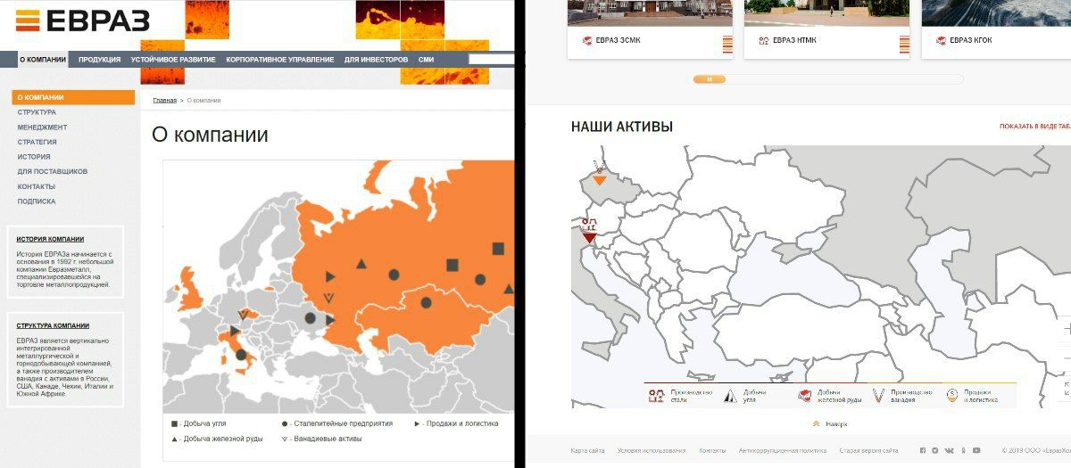
Task: Open the Карта сайта footer link
Action: point(587,451)
